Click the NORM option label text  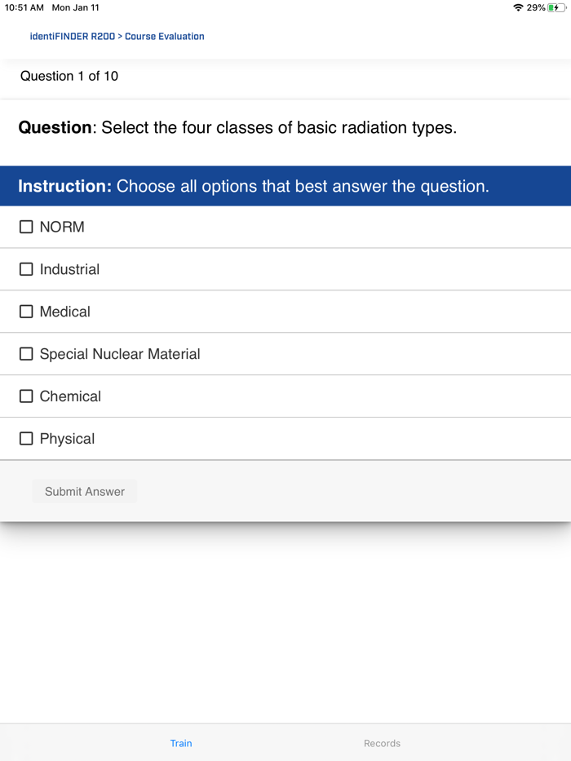coord(62,227)
